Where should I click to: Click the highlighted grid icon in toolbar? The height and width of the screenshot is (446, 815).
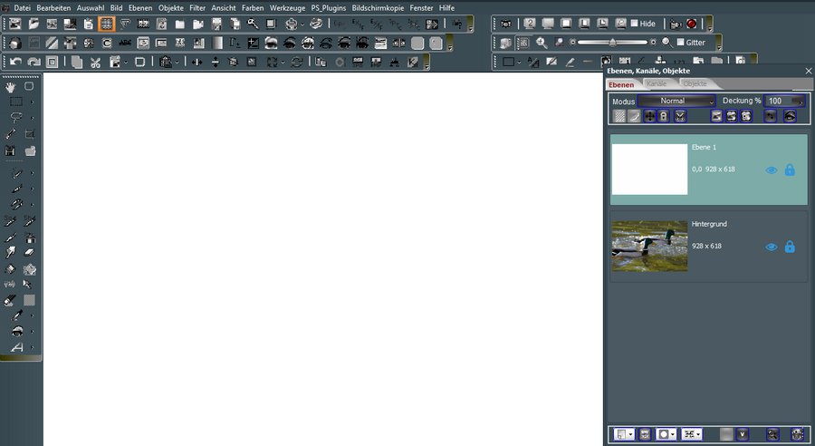click(106, 24)
